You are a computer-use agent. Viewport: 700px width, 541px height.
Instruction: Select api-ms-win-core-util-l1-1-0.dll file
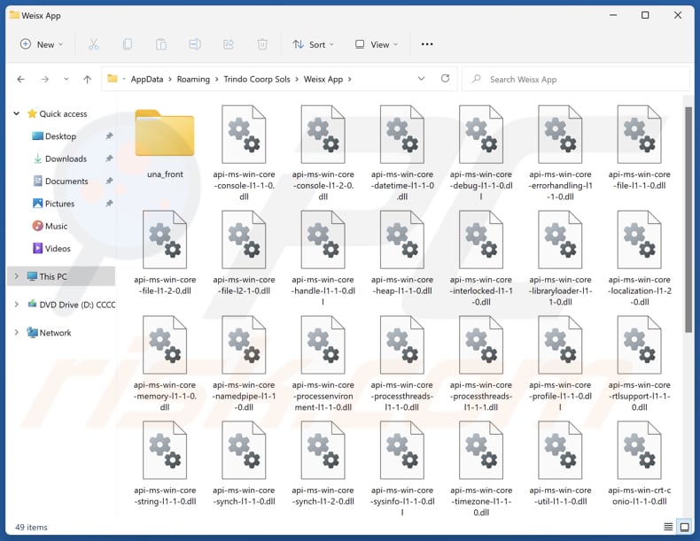[560, 463]
